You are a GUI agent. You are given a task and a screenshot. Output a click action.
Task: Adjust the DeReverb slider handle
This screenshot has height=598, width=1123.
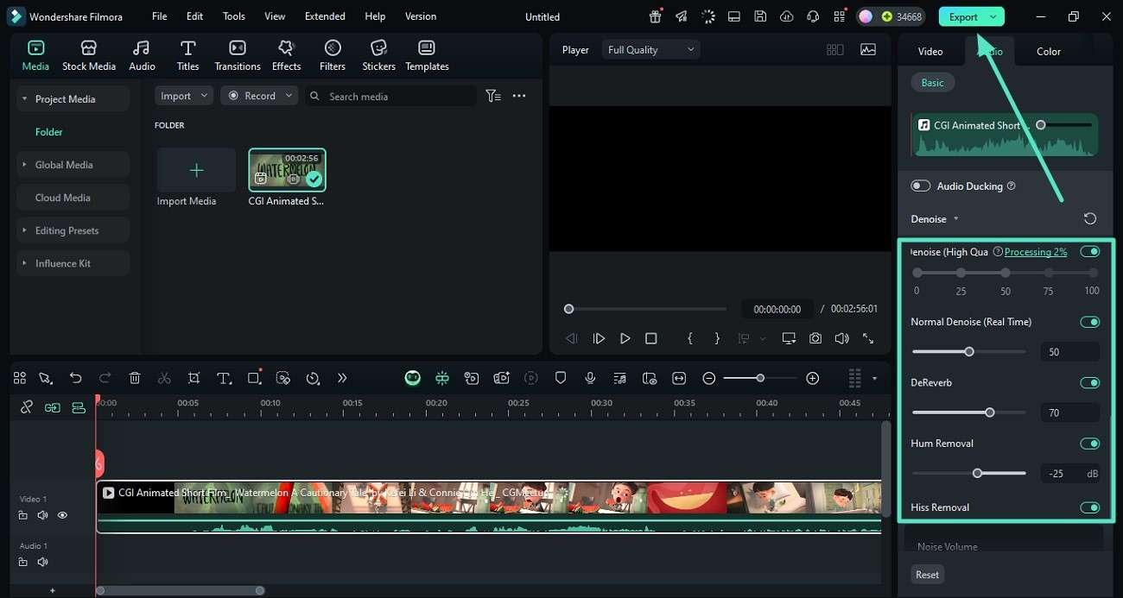tap(990, 412)
